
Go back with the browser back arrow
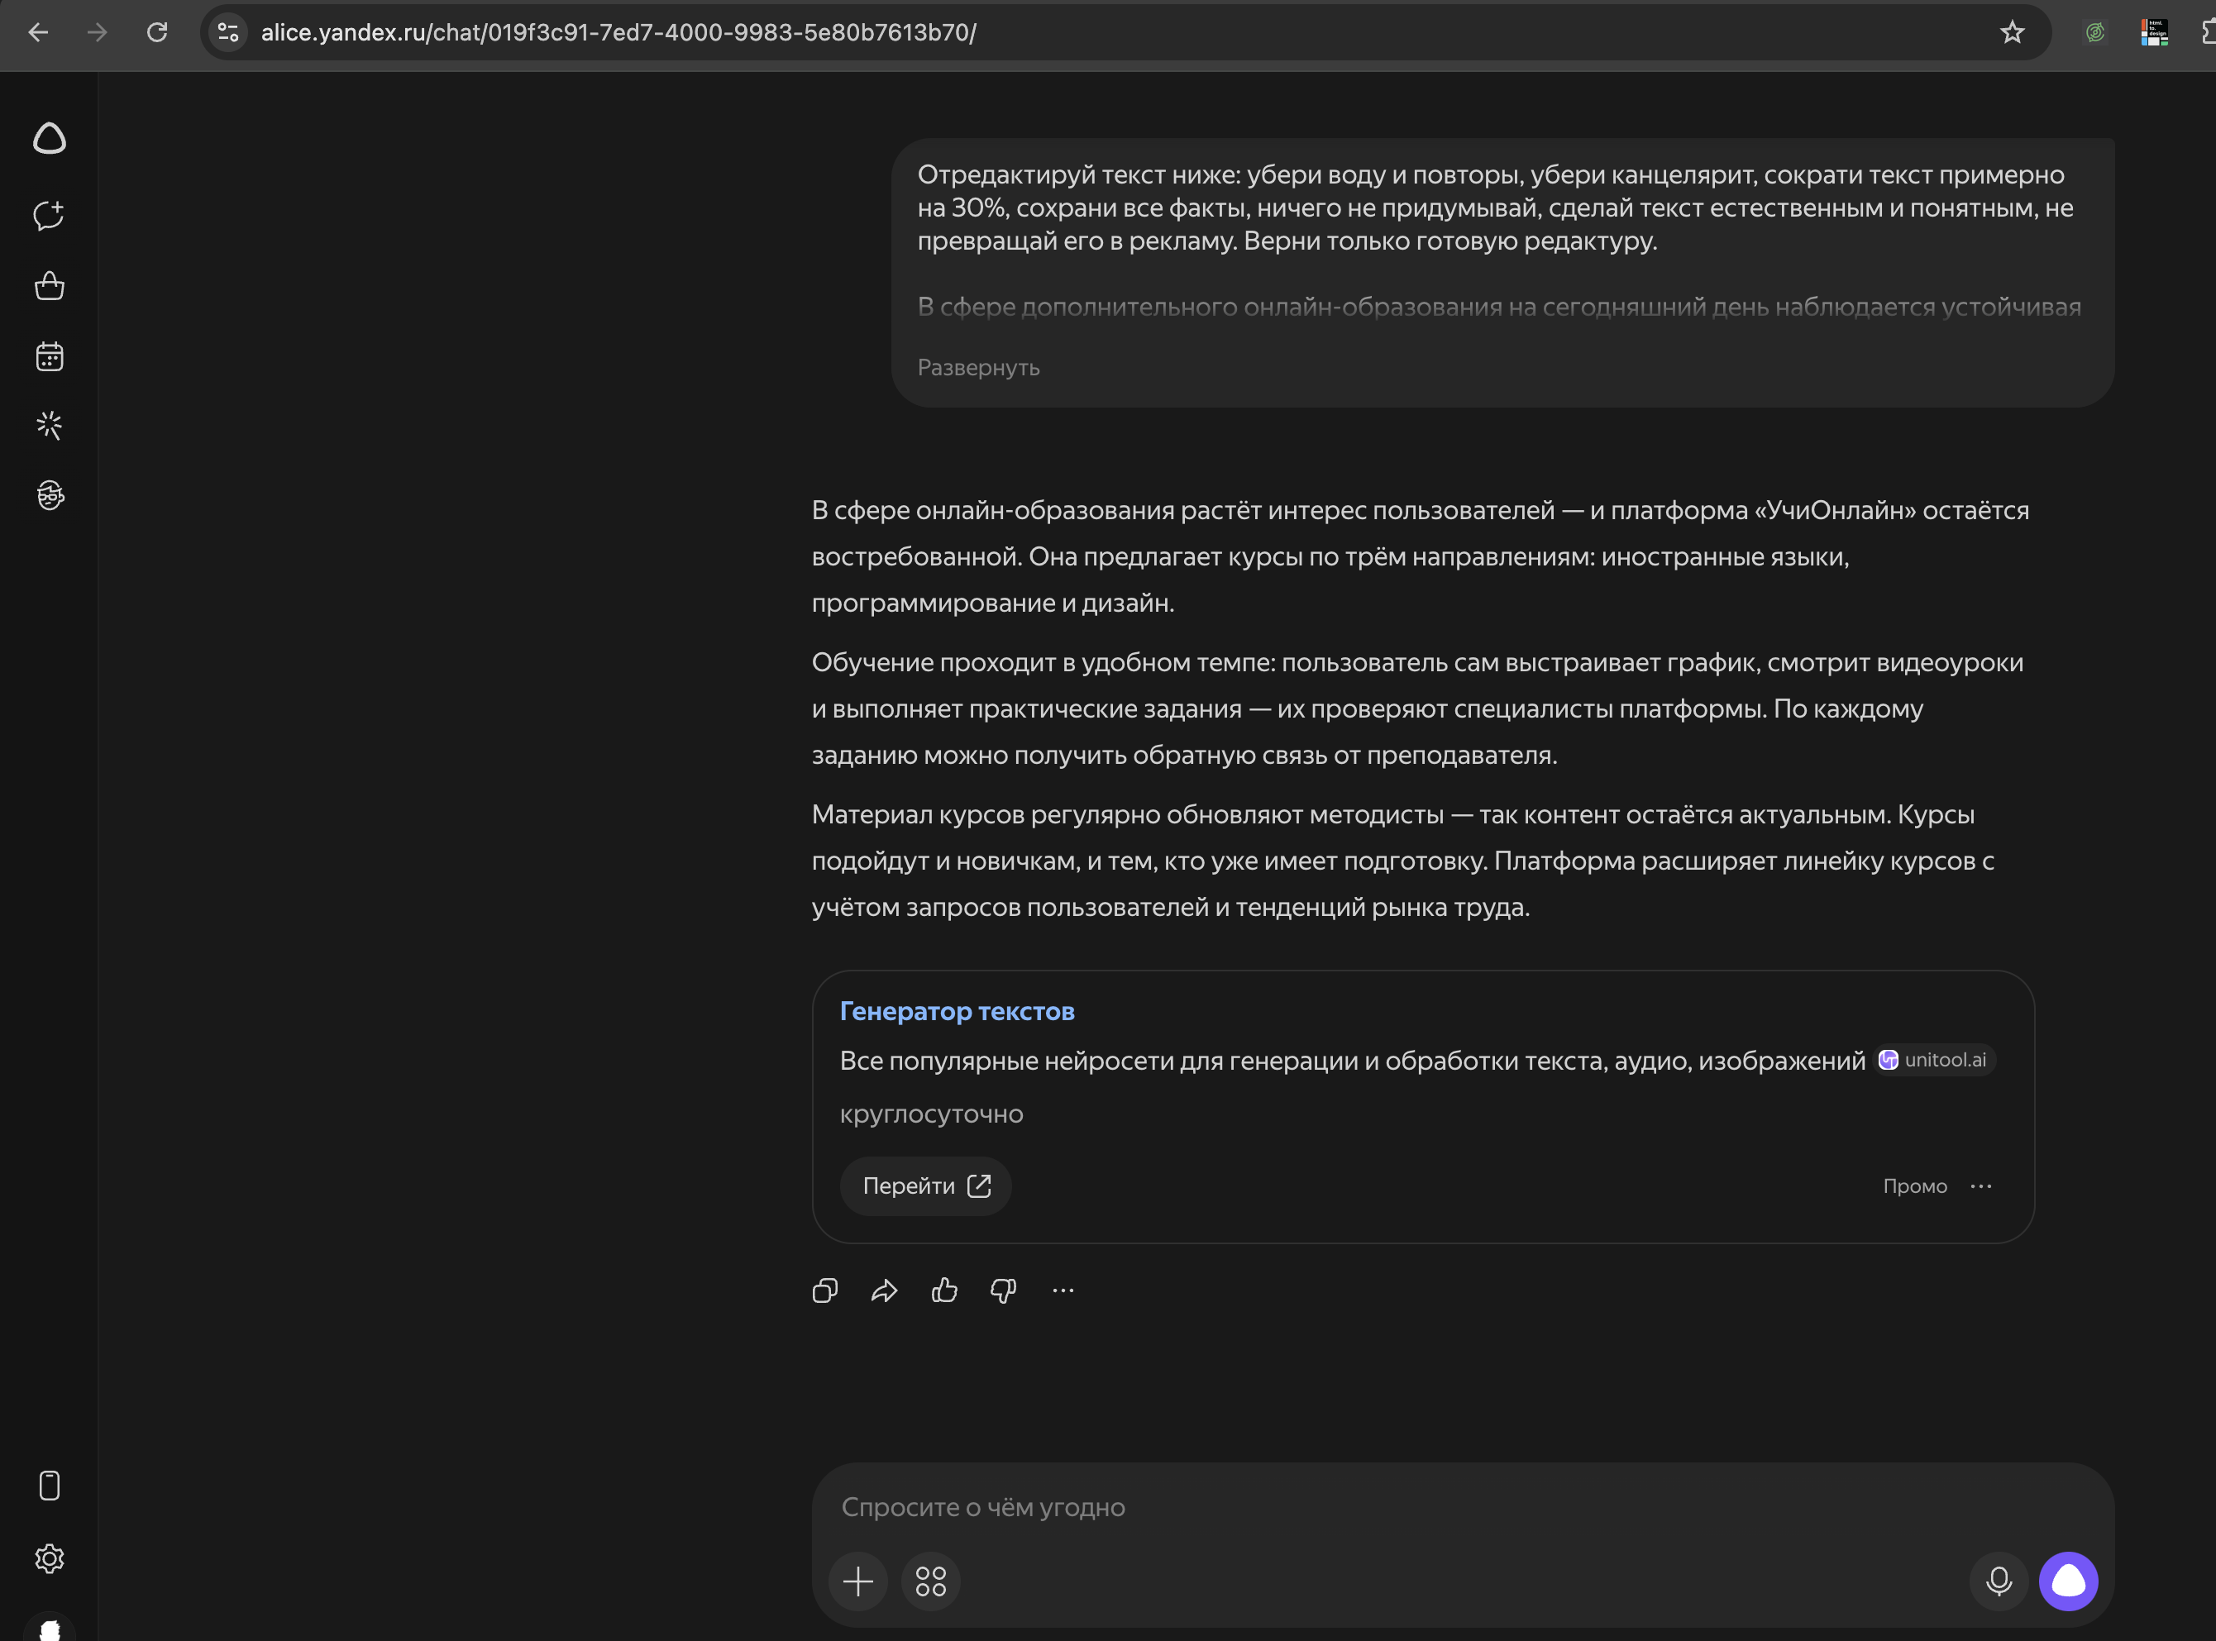(38, 31)
